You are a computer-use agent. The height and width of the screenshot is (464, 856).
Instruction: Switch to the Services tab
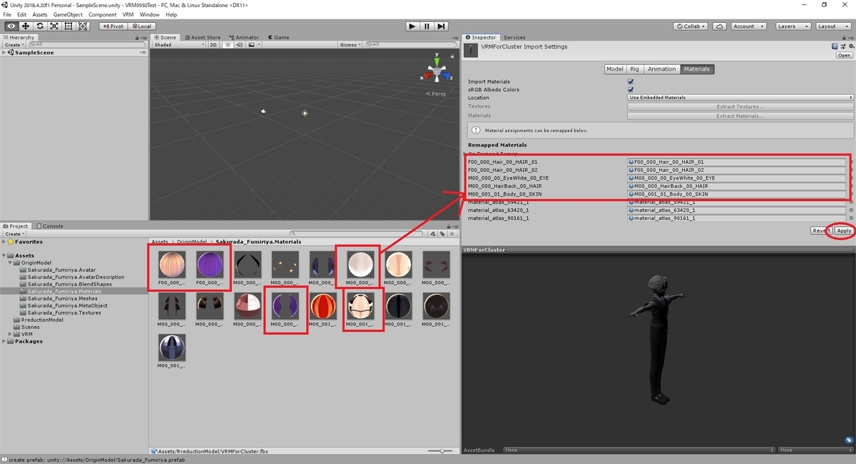coord(514,38)
